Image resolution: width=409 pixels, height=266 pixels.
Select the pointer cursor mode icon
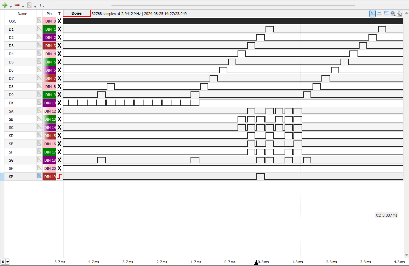click(373, 13)
